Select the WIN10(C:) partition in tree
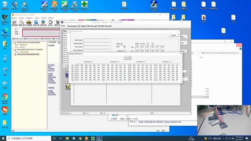The height and width of the screenshot is (141, 251). [x=24, y=45]
